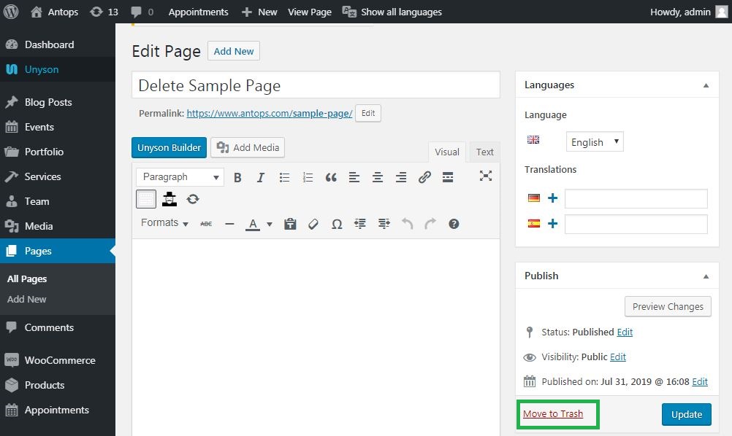Switch to the Text editor tab
The width and height of the screenshot is (732, 436).
click(484, 152)
